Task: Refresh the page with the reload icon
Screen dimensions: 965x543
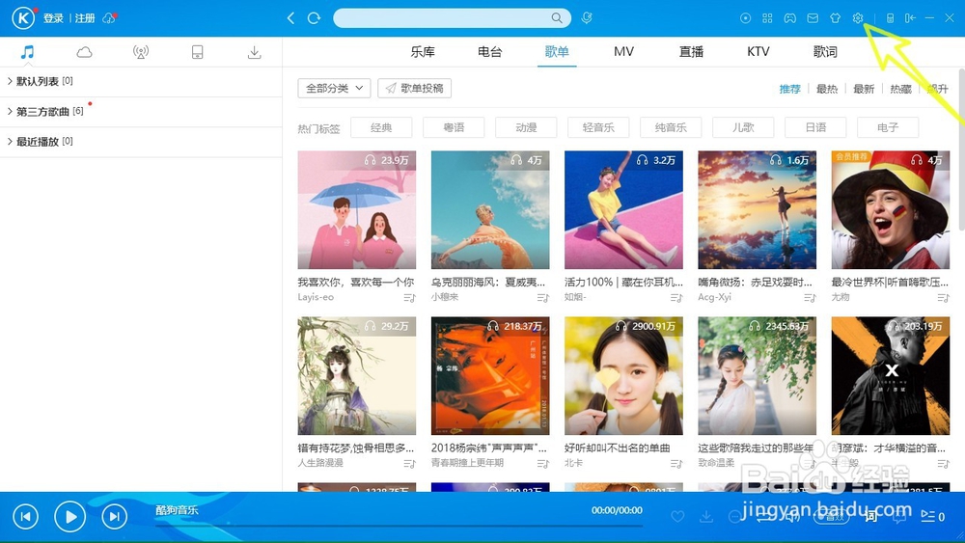Action: tap(314, 18)
